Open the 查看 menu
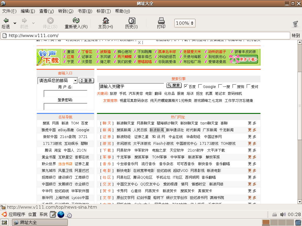 click(x=47, y=11)
